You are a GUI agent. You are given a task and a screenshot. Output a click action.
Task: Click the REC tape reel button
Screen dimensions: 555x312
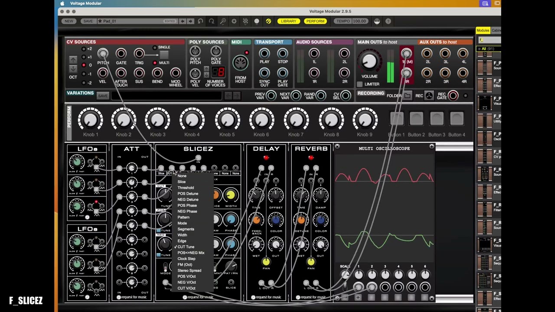coord(429,96)
